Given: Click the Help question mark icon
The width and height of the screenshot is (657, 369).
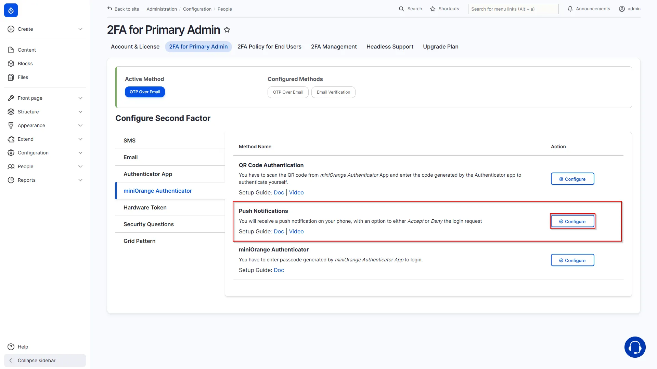Looking at the screenshot, I should tap(11, 347).
